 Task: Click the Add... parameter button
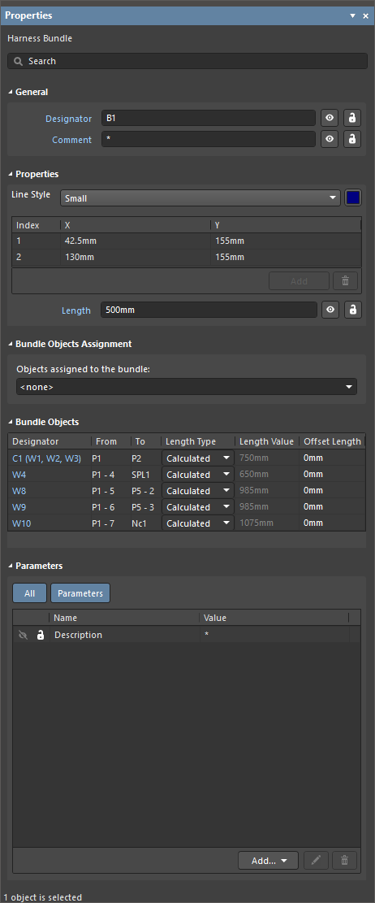coord(268,861)
